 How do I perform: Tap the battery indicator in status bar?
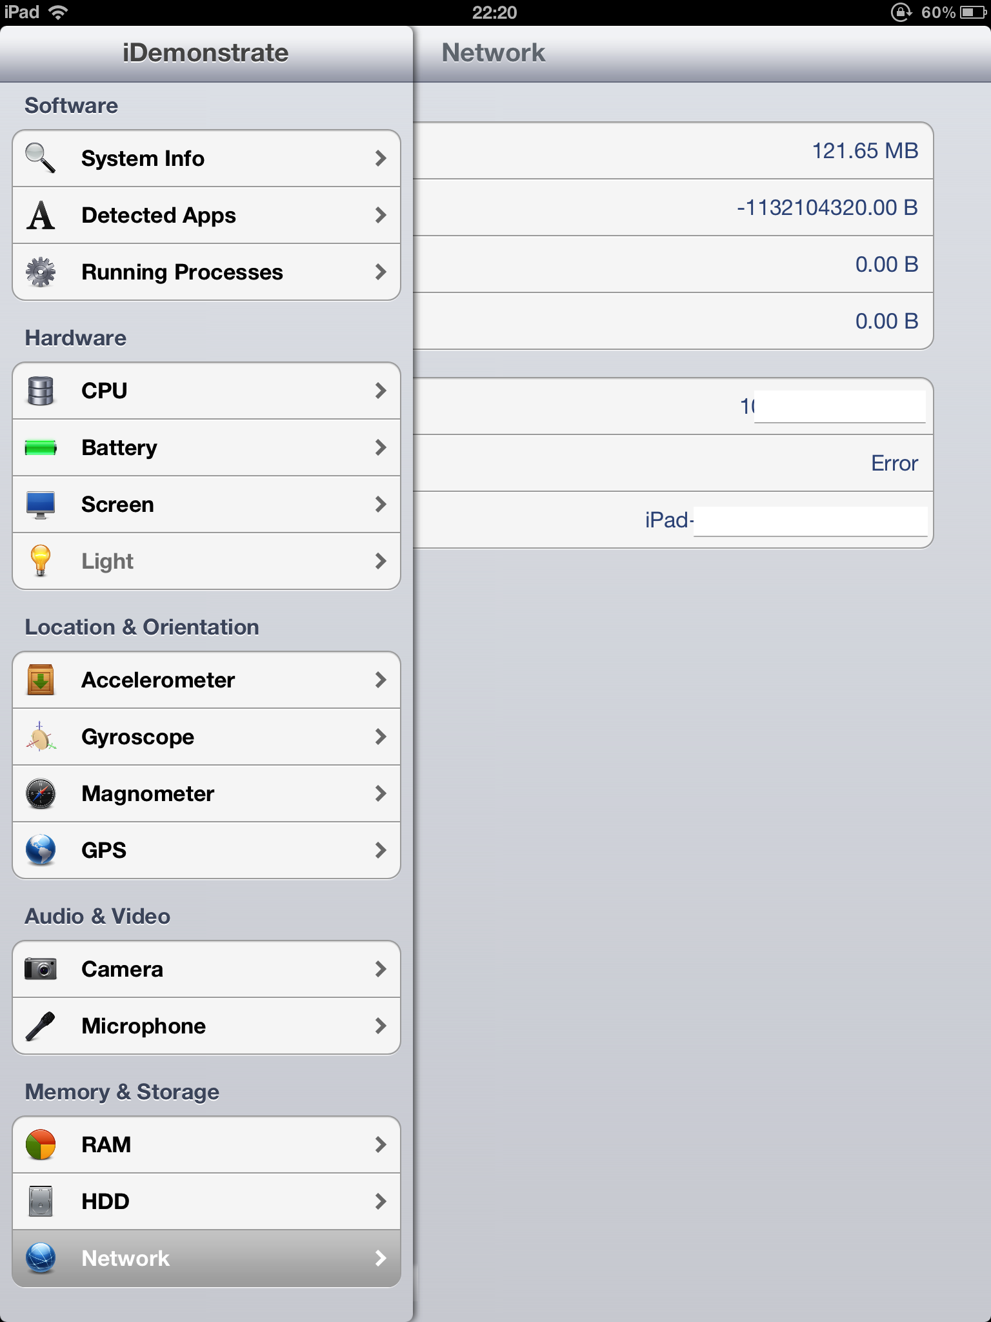pyautogui.click(x=973, y=12)
